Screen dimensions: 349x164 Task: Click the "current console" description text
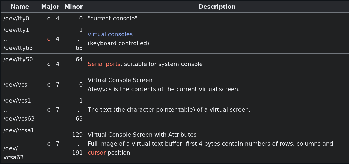pyautogui.click(x=112, y=19)
